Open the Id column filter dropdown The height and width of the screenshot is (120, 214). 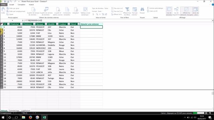click(x=8, y=24)
